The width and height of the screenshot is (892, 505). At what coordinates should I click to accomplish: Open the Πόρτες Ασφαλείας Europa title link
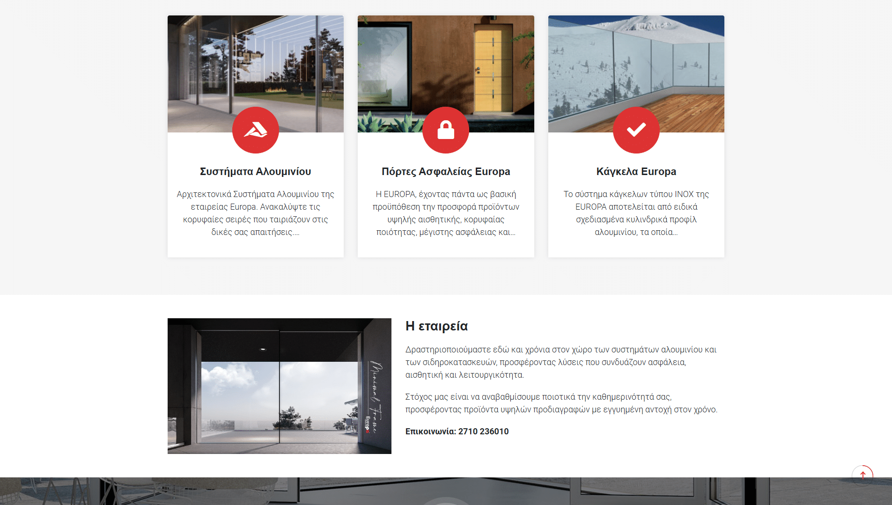(x=445, y=172)
